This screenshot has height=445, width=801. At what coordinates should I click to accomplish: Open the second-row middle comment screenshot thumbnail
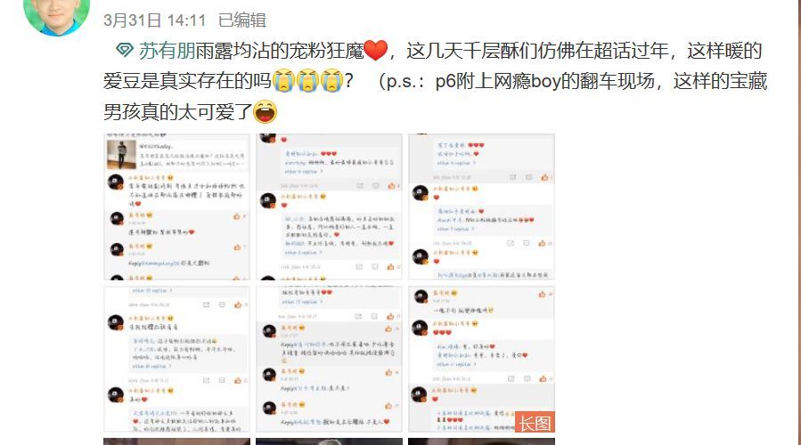(x=329, y=360)
